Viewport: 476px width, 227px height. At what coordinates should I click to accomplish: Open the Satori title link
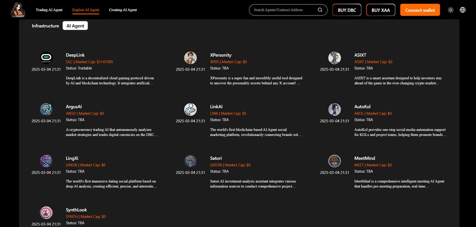pos(216,158)
